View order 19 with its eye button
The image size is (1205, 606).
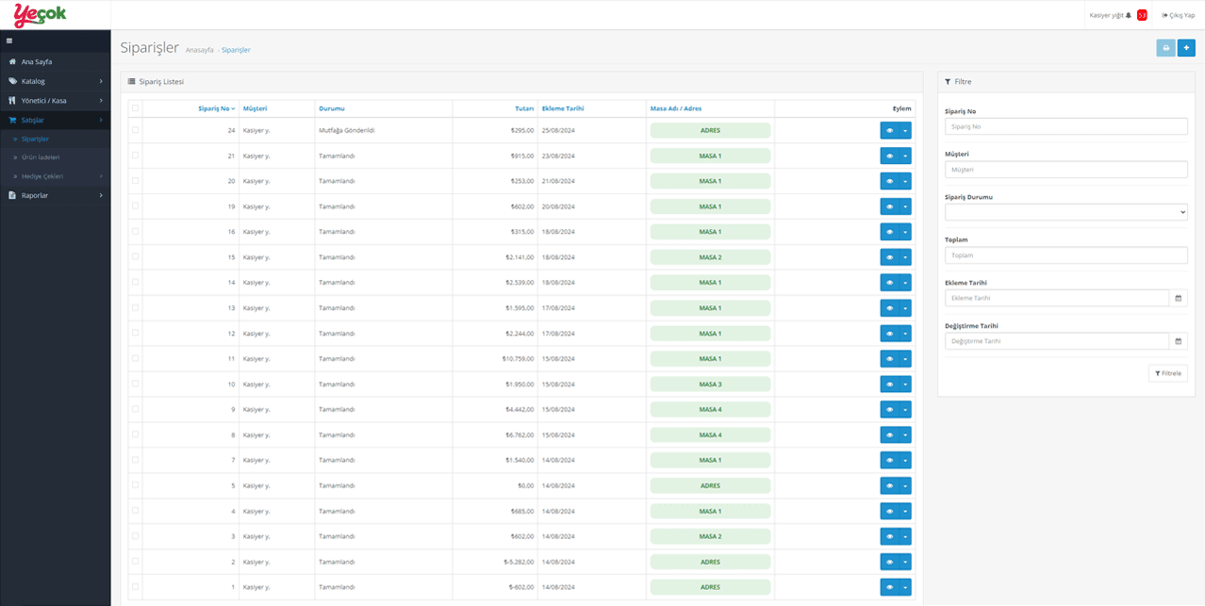click(889, 206)
